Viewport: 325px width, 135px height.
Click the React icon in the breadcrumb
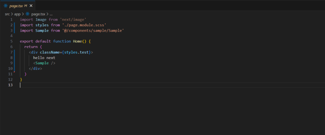28,14
